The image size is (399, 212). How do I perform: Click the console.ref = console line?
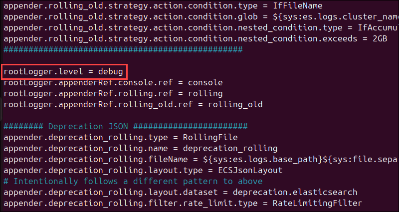tap(113, 83)
